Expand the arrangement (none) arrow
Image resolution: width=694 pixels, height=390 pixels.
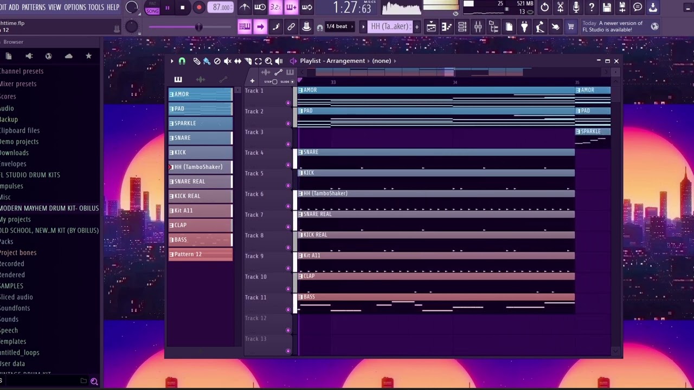click(395, 61)
